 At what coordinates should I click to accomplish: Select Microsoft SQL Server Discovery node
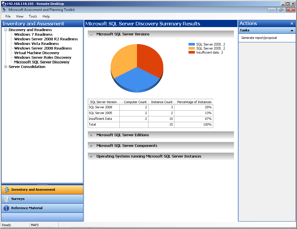tap(42, 62)
